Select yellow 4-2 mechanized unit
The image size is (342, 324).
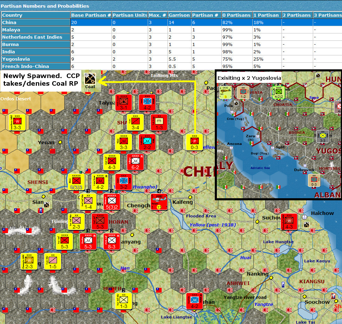click(100, 182)
